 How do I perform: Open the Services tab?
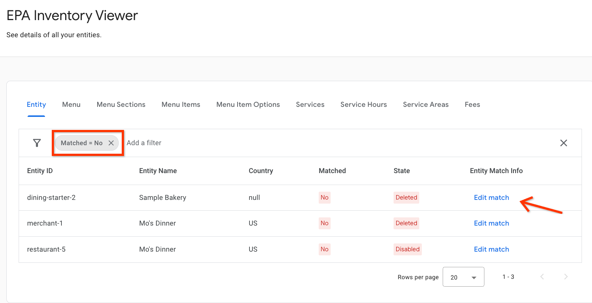[x=310, y=105]
